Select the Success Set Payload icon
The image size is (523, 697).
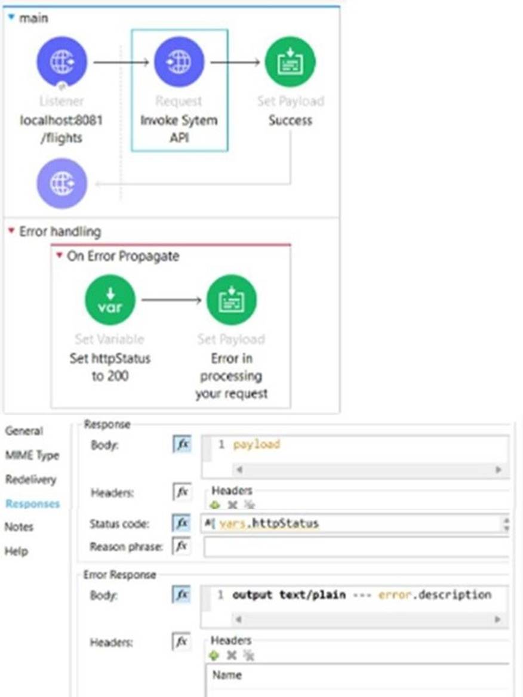click(290, 60)
